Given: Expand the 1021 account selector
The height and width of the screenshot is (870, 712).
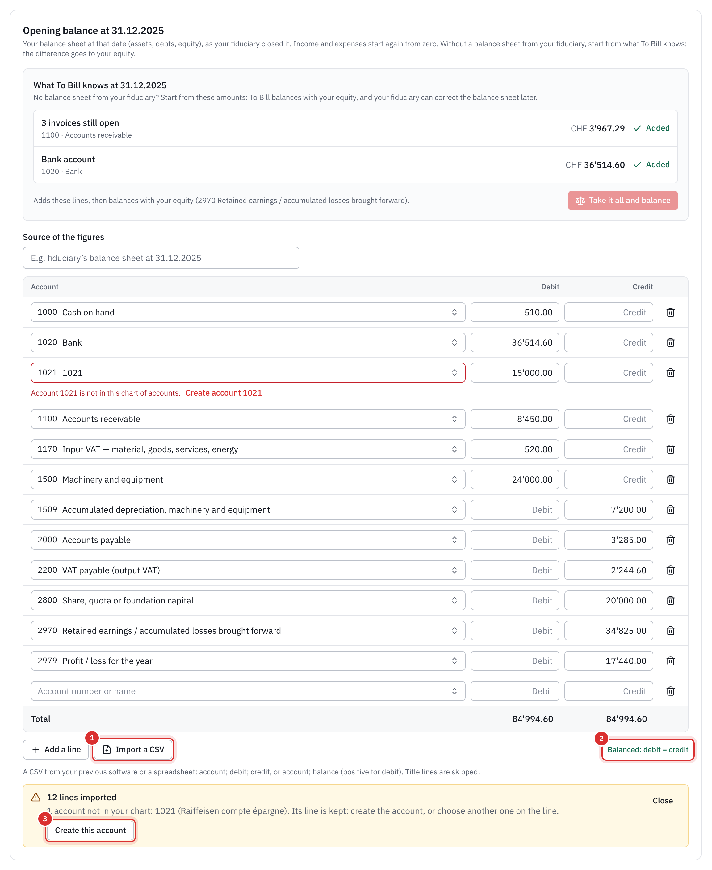Looking at the screenshot, I should click(248, 373).
